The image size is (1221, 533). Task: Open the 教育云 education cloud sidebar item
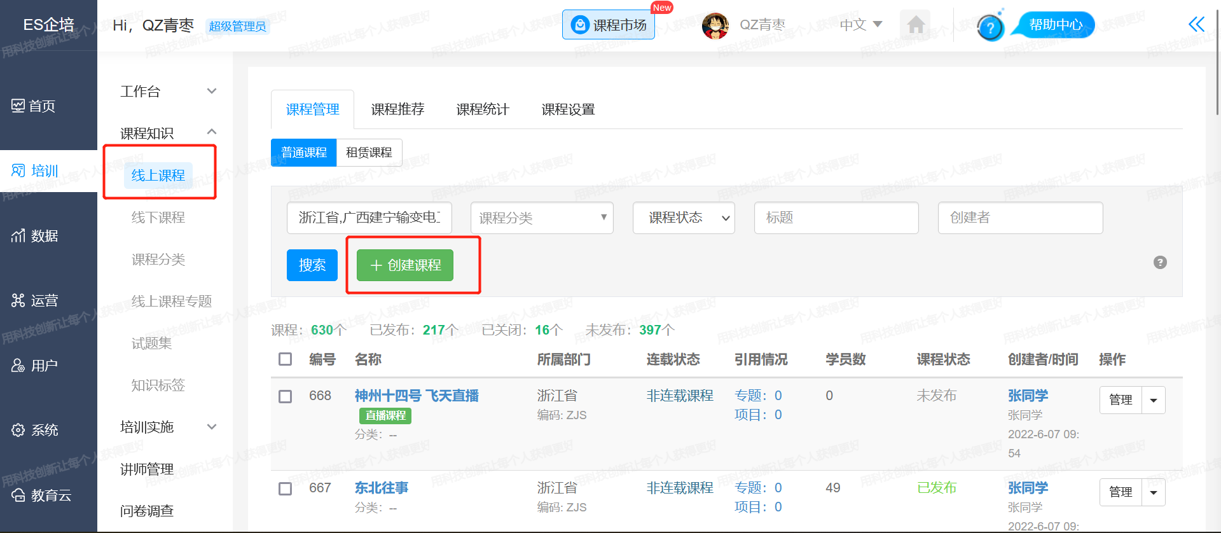coord(42,495)
